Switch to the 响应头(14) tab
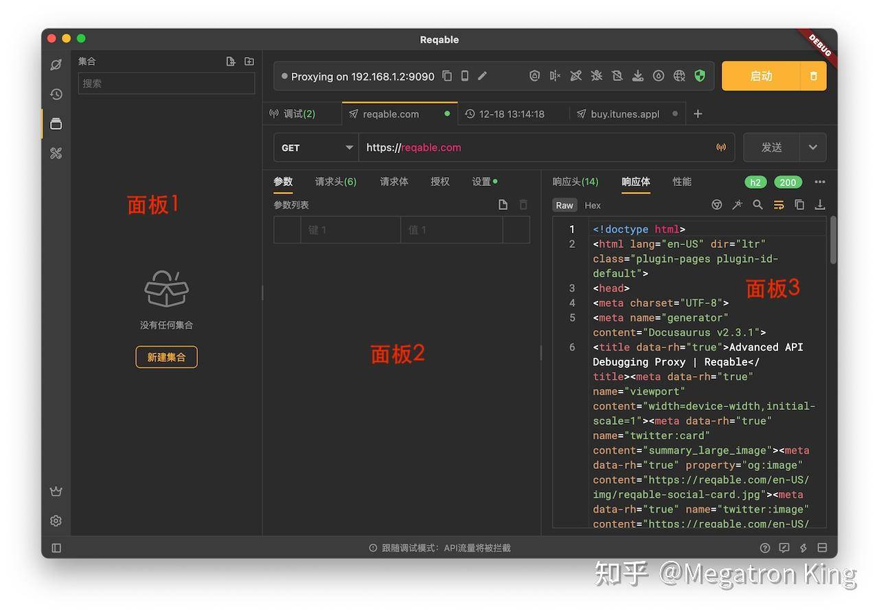The width and height of the screenshot is (879, 613). [x=575, y=182]
